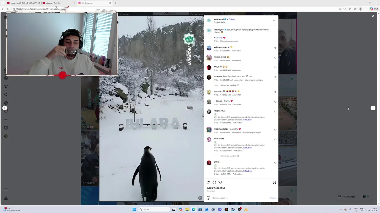
Task: Go back in the browser
Action: 3,9
